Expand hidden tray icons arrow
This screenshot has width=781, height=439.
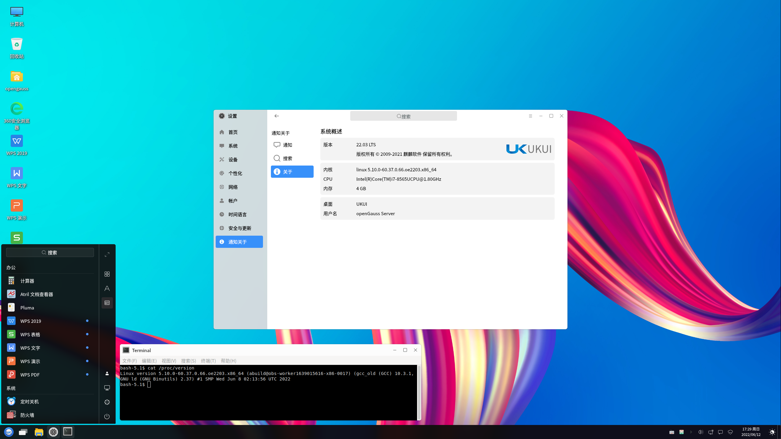[691, 432]
